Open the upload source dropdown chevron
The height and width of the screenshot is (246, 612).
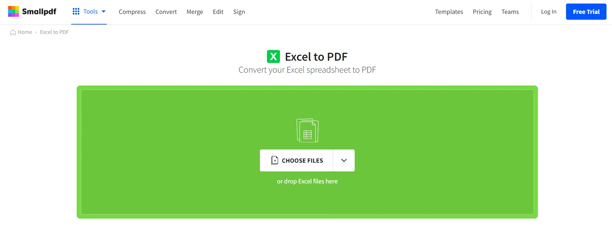(x=344, y=160)
